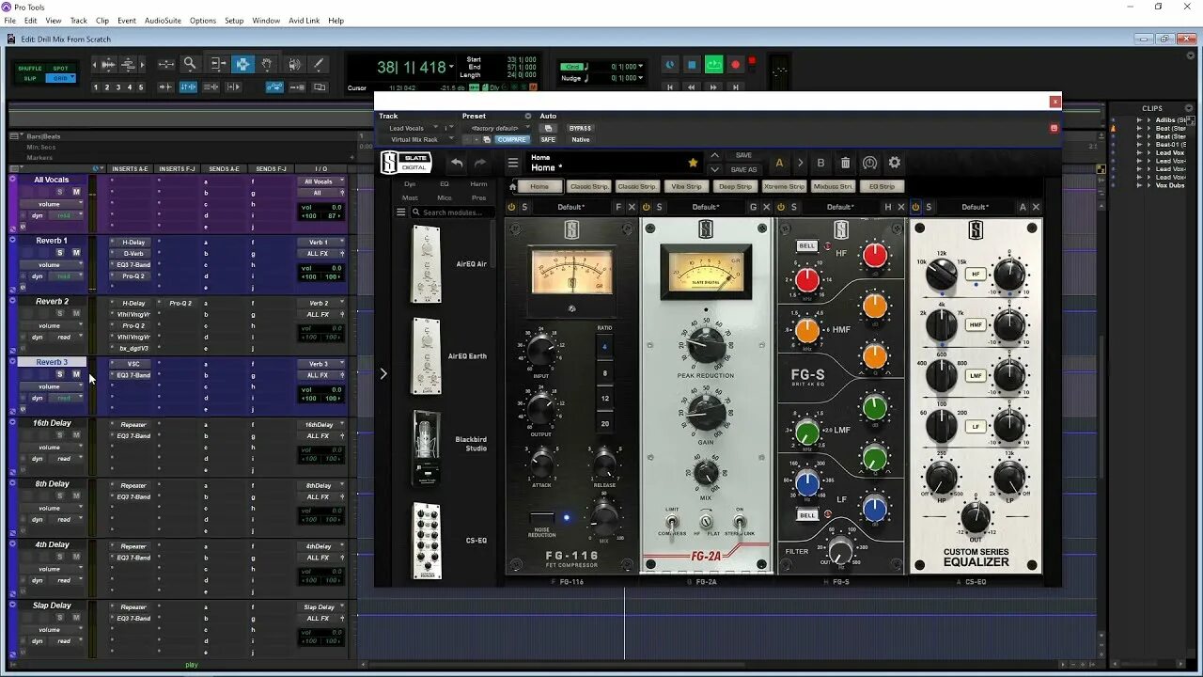1203x677 pixels.
Task: Open the Nudge value dropdown
Action: [x=641, y=78]
